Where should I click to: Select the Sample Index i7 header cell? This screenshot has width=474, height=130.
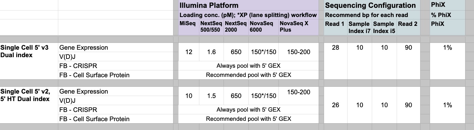point(360,27)
